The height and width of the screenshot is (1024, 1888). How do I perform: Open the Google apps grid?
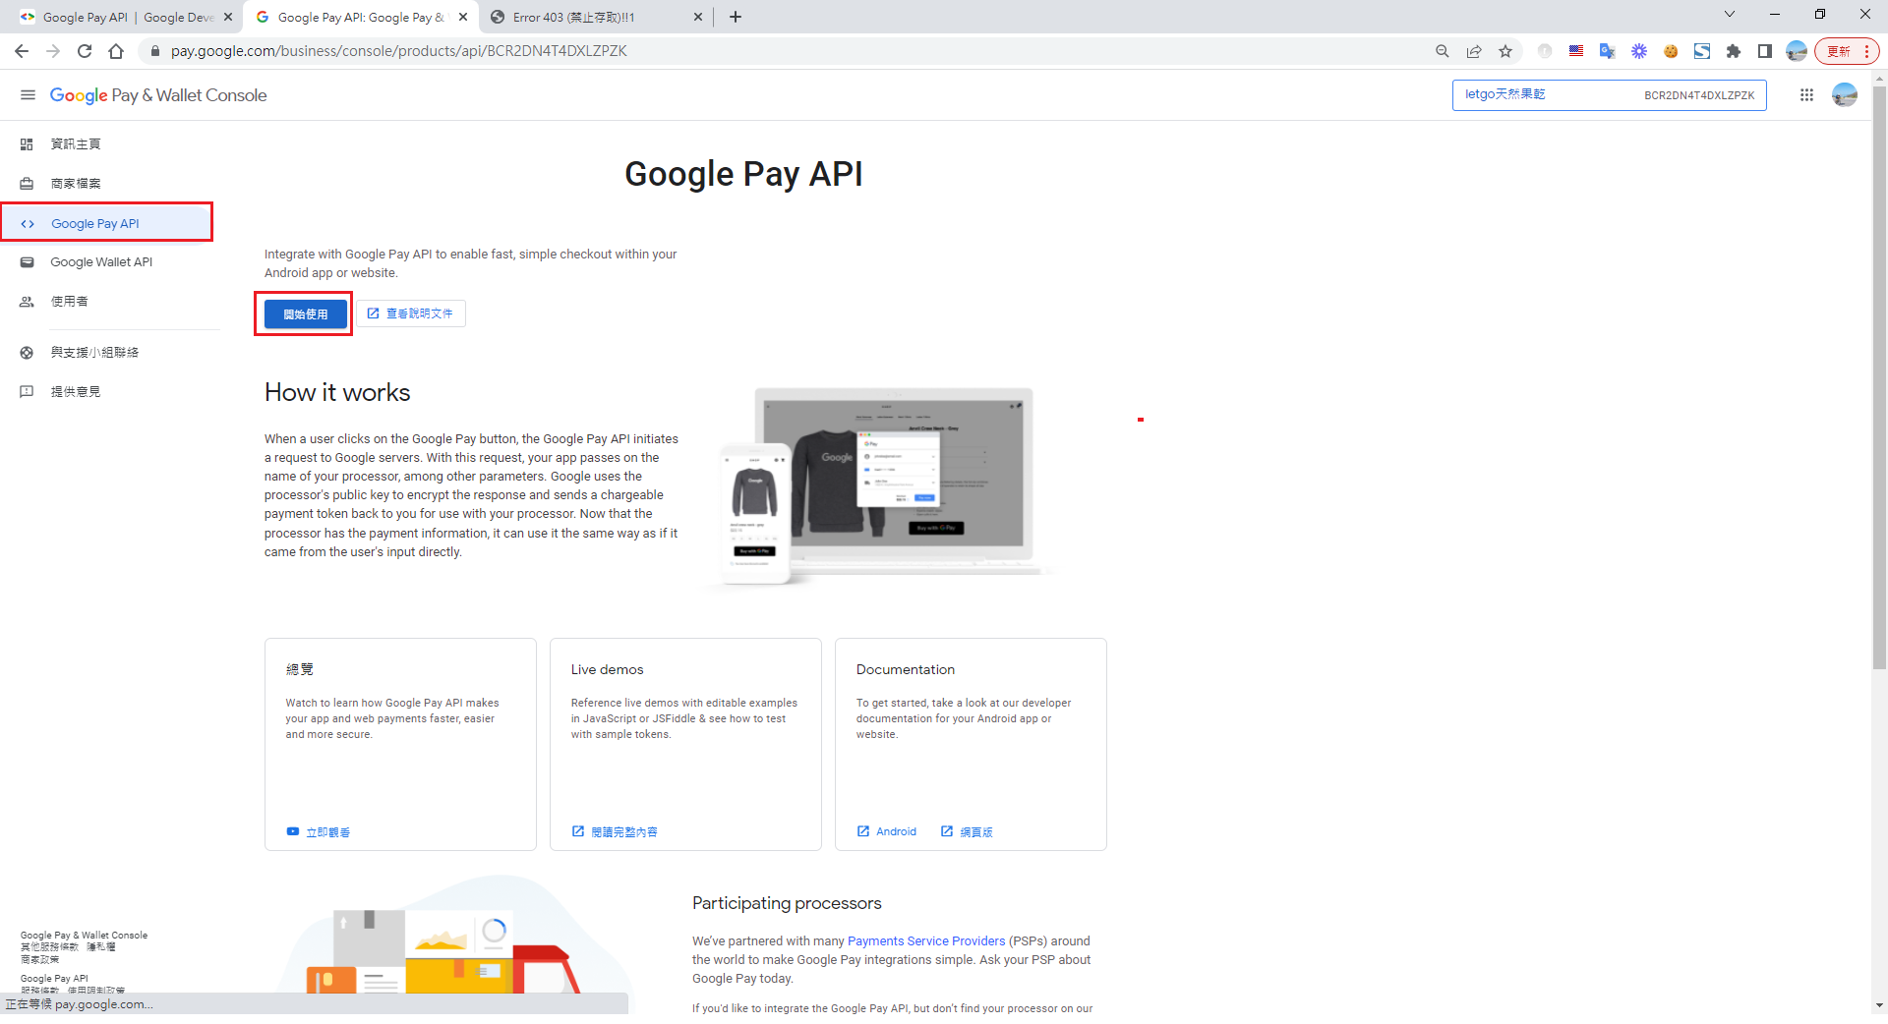pos(1806,95)
